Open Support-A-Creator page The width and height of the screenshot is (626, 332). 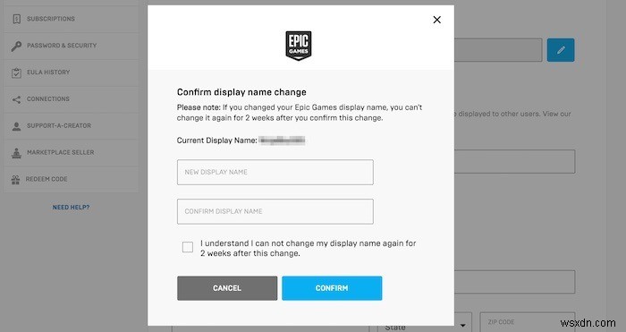(72, 126)
